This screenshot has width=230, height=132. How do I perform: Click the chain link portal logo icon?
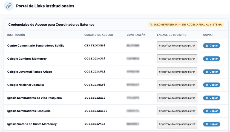click(x=9, y=6)
